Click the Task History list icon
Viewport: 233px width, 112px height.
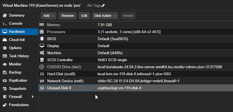coord(5,56)
